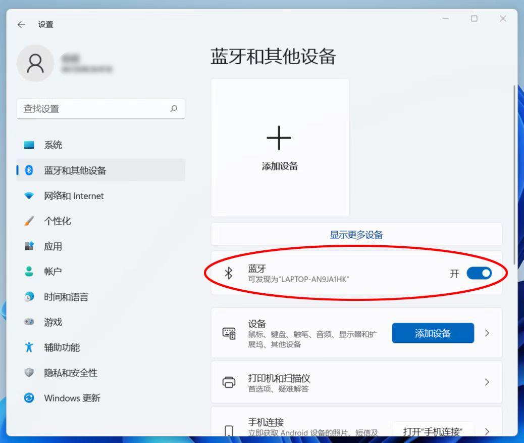Screen dimensions: 524x443
Task: Click the Windows 更新 sync icon
Action: click(x=29, y=398)
